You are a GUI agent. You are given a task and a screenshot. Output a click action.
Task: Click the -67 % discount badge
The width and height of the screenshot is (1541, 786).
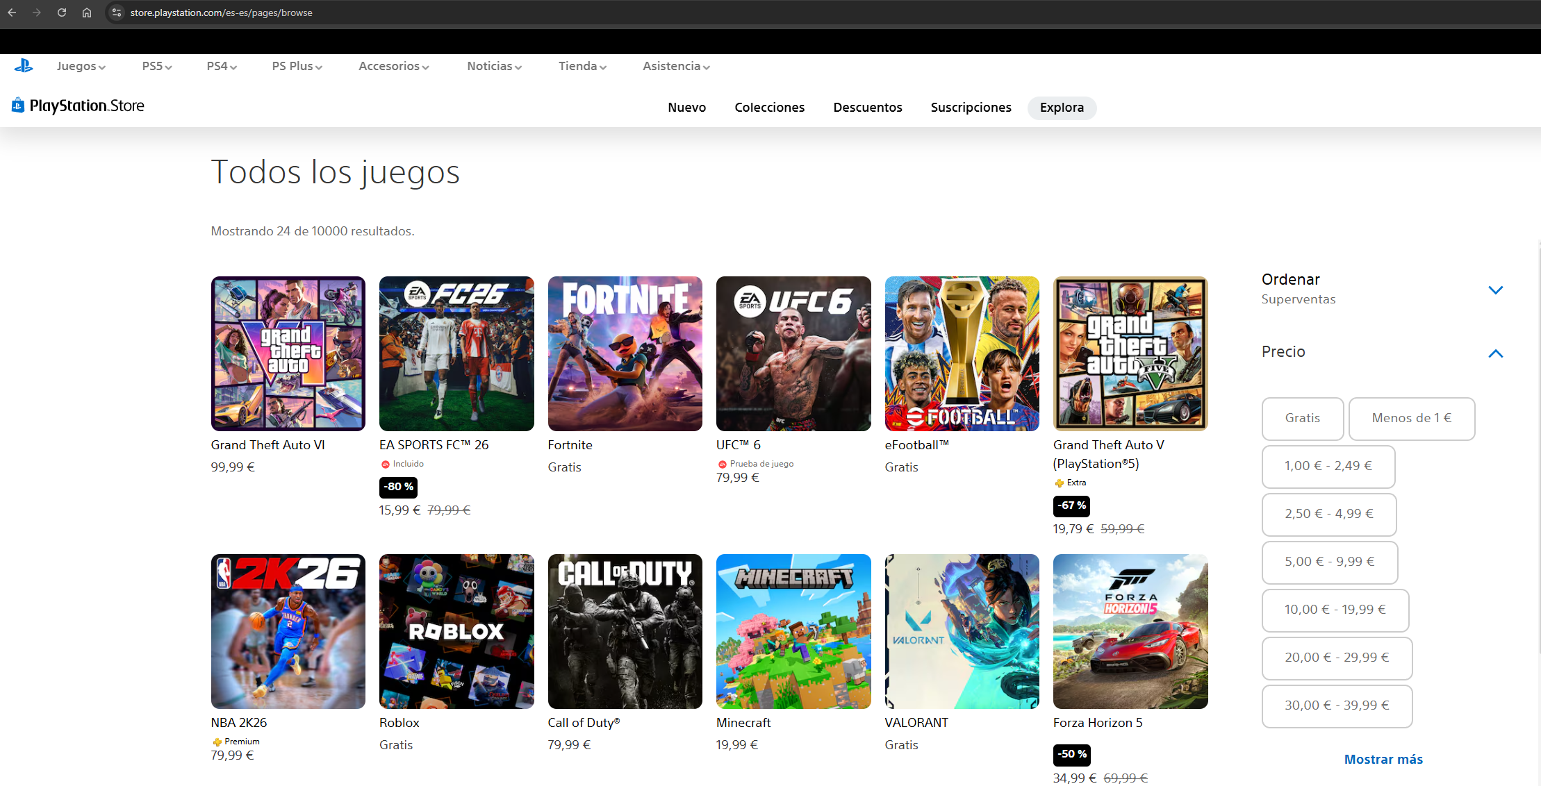[x=1072, y=505]
